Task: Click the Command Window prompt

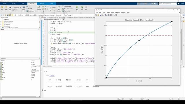Action: 45,90
